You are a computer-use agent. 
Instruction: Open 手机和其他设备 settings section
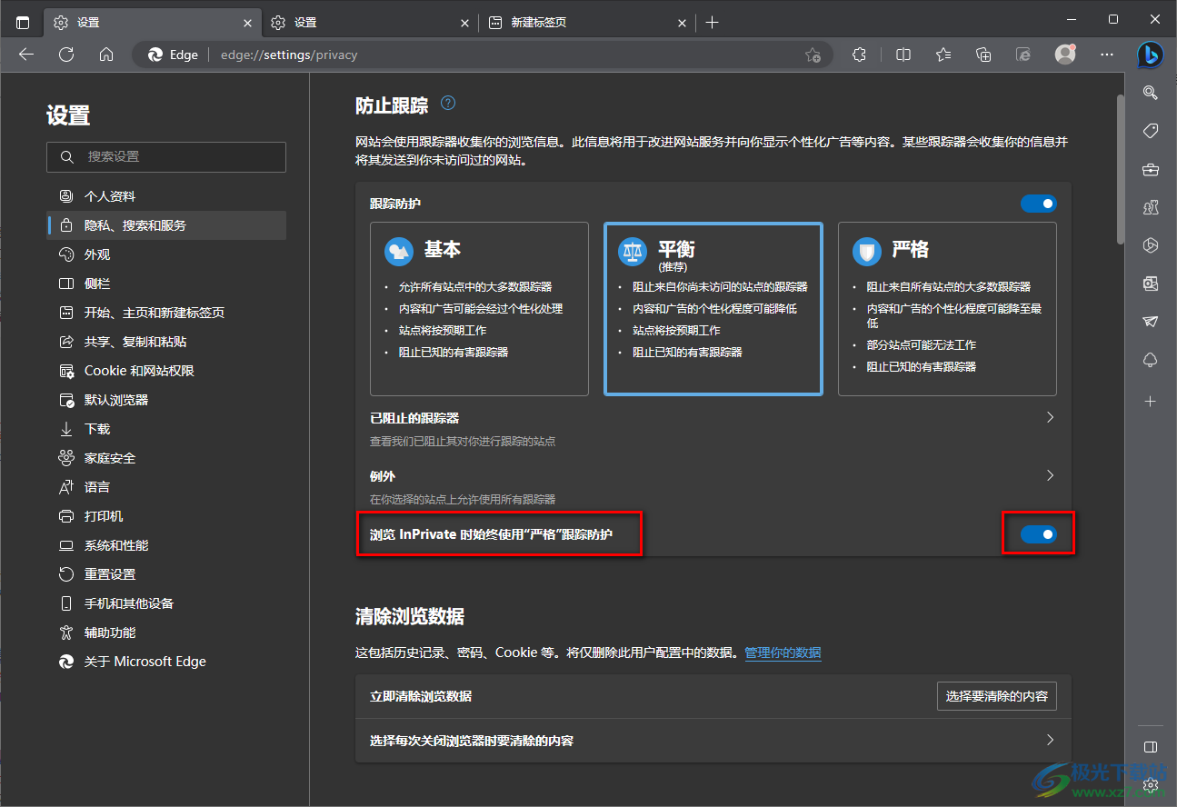point(166,603)
